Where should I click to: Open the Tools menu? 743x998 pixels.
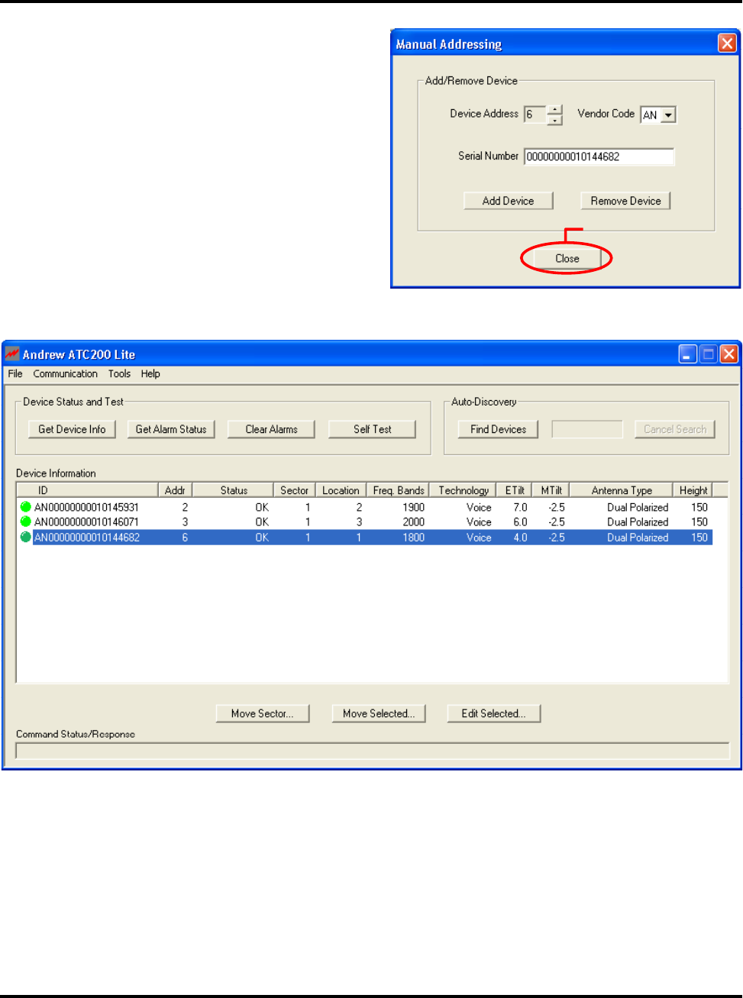(x=119, y=374)
